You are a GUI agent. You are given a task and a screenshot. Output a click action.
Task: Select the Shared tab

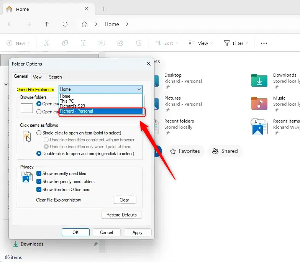tap(225, 151)
